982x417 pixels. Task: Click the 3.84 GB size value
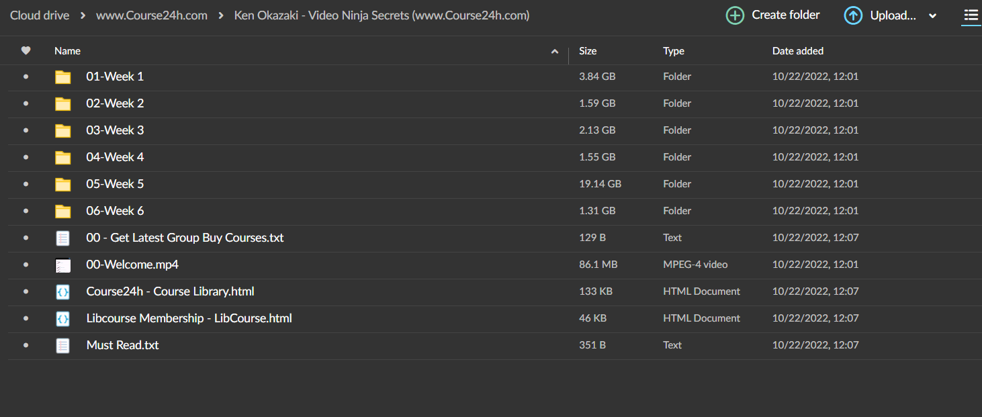point(597,77)
